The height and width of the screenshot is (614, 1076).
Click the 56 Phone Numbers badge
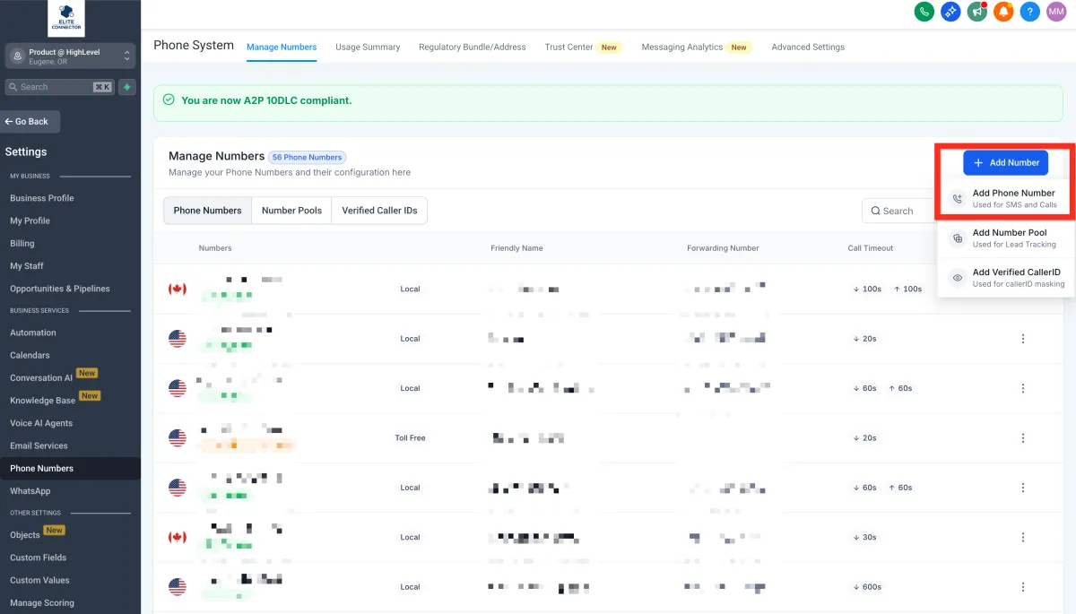[307, 157]
